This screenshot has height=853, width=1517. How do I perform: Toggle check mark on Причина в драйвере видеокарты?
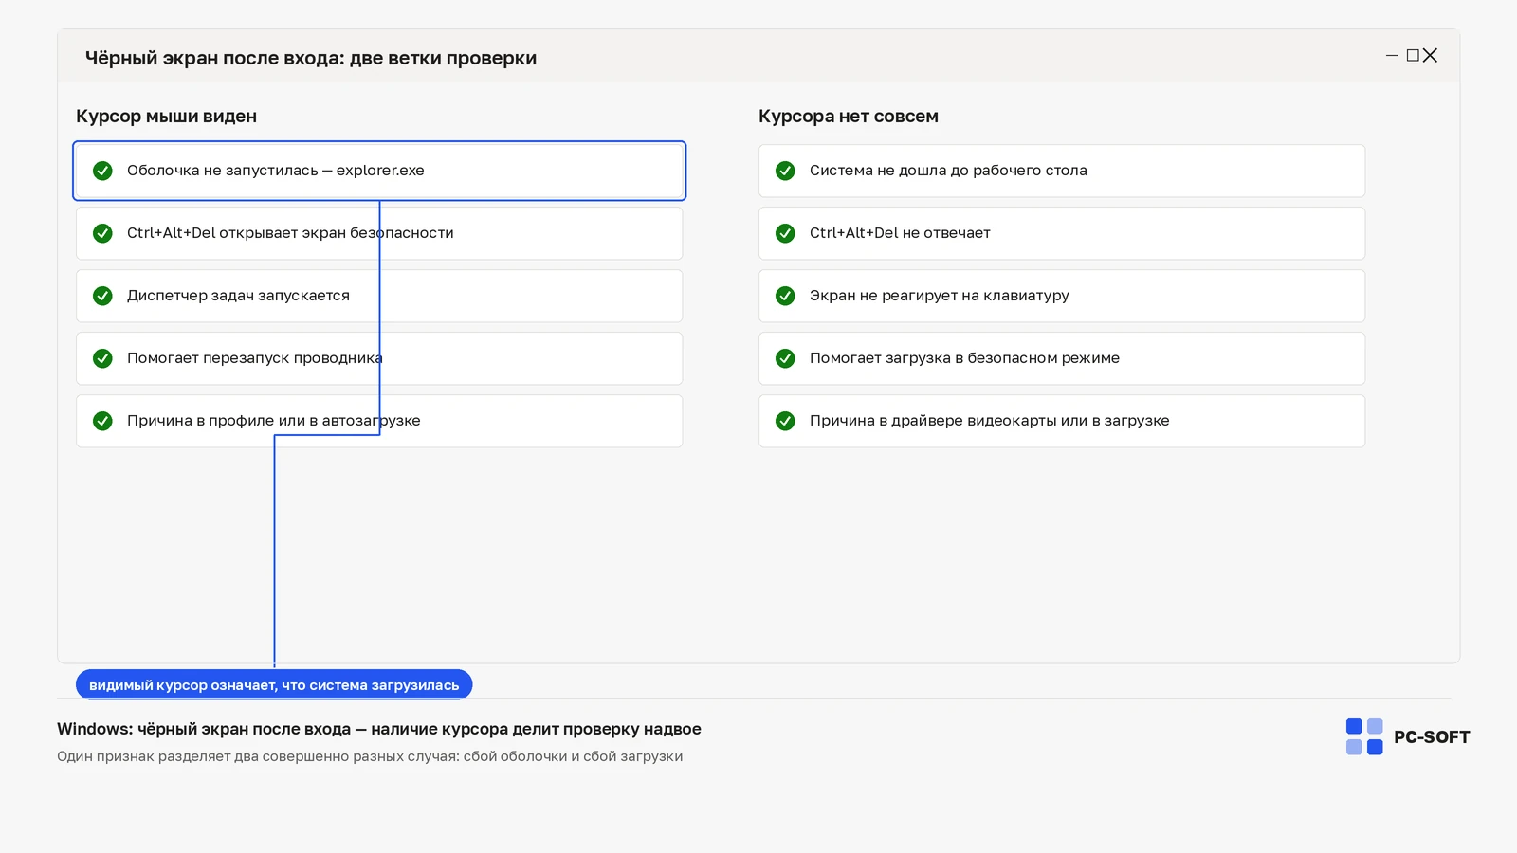pyautogui.click(x=785, y=421)
